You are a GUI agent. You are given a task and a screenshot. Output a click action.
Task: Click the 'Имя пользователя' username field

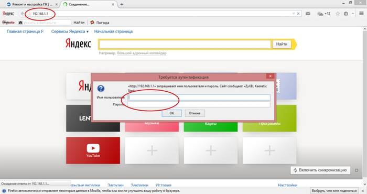[199, 98]
